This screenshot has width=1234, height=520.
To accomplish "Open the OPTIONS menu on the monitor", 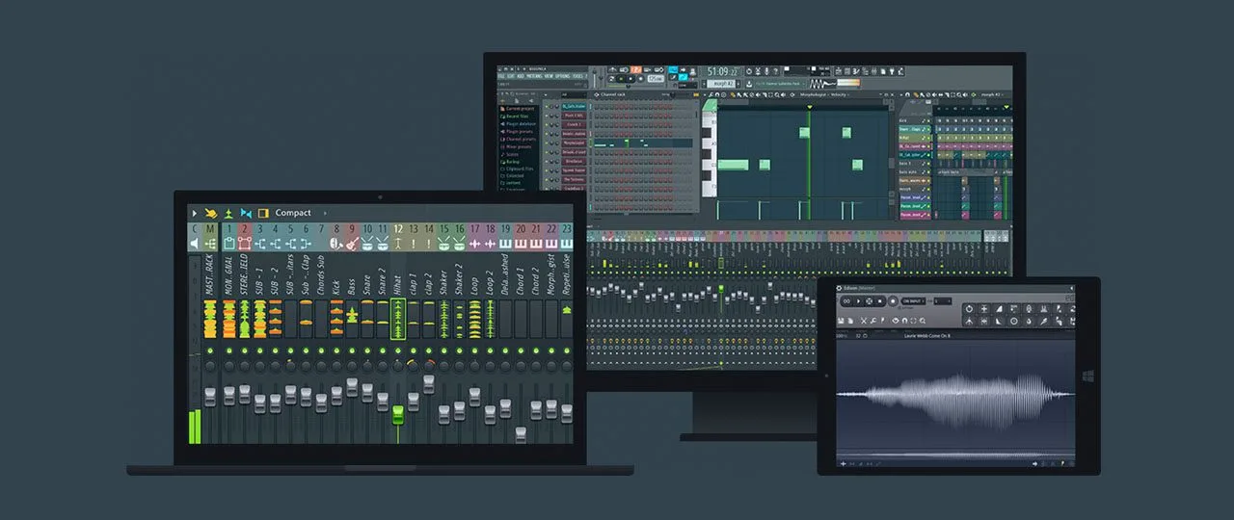I will [562, 76].
